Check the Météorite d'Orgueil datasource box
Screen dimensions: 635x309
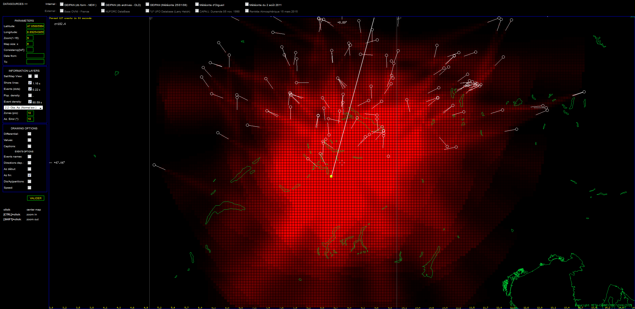pyautogui.click(x=197, y=4)
